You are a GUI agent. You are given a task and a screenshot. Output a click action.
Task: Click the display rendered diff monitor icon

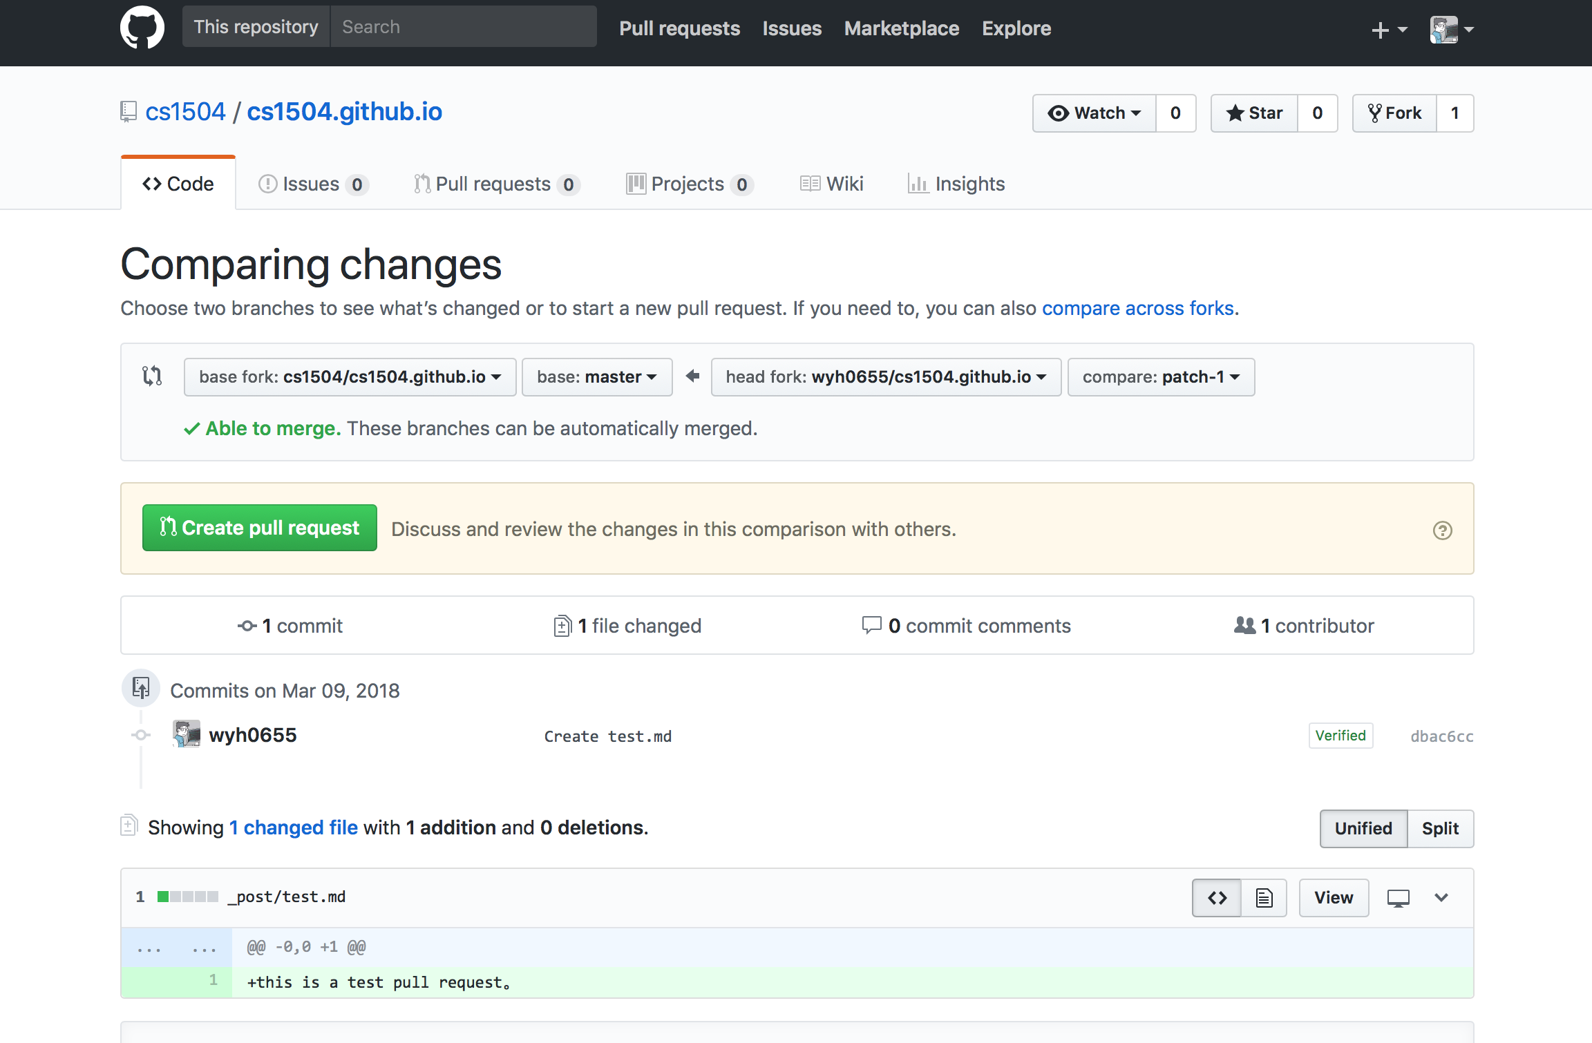click(1397, 897)
